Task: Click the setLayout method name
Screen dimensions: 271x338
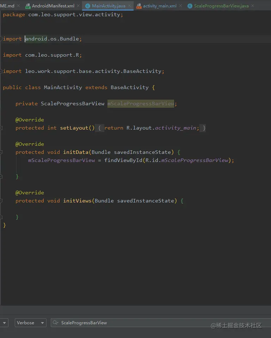Action: click(x=74, y=128)
